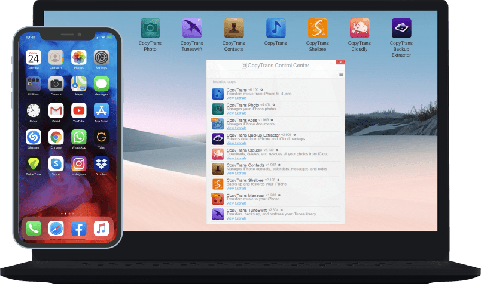Open the Instagram app on the iPhone
Viewport: 481px width, 284px height.
tap(78, 163)
